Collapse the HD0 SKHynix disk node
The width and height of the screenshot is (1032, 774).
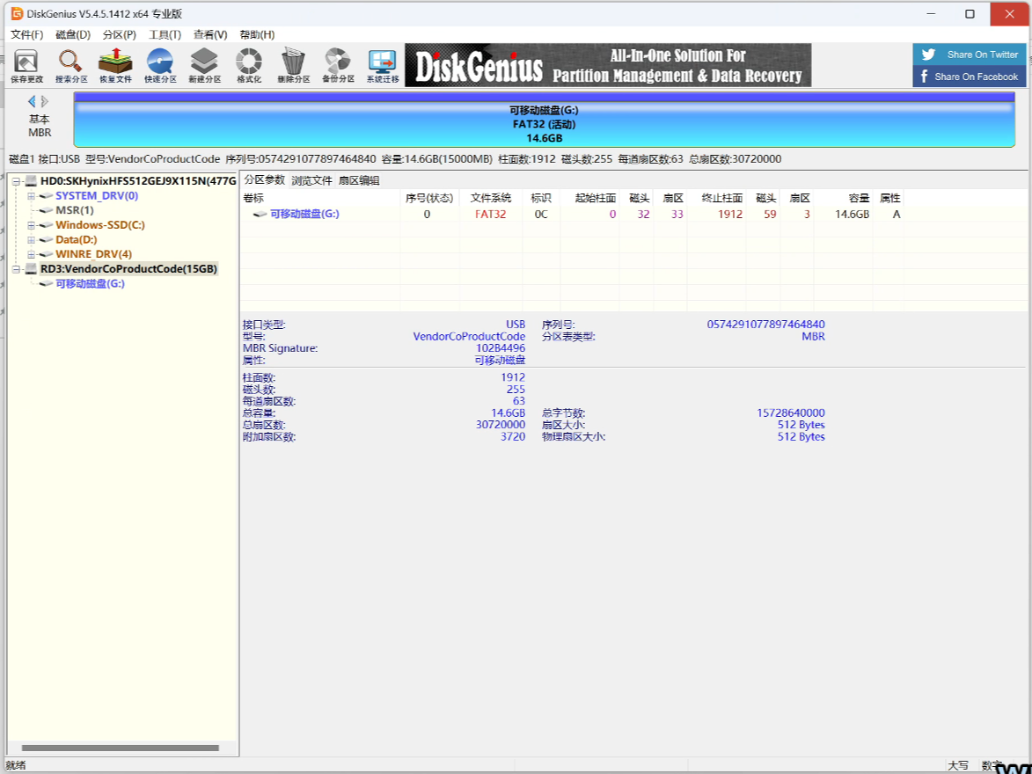click(x=17, y=182)
